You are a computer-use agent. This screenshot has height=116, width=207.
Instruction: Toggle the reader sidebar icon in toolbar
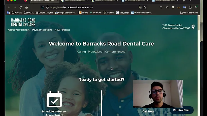(x=173, y=7)
